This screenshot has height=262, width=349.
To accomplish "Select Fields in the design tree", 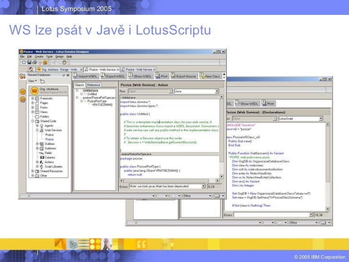I will pyautogui.click(x=48, y=153).
